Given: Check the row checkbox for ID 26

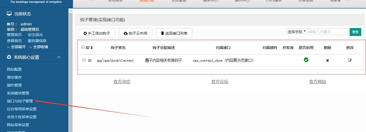Looking at the screenshot, I should [84, 60].
